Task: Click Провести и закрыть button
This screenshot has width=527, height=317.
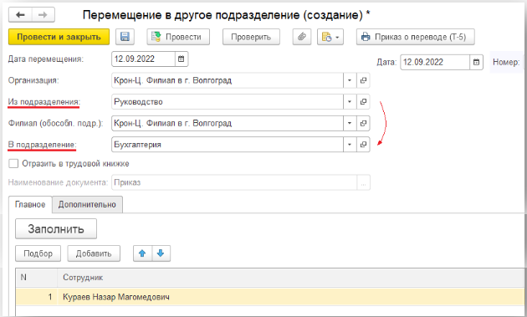Action: [x=59, y=37]
